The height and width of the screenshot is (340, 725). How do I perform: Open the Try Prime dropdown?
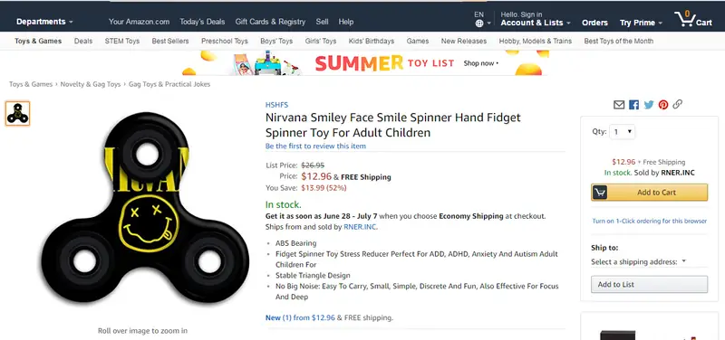click(641, 23)
